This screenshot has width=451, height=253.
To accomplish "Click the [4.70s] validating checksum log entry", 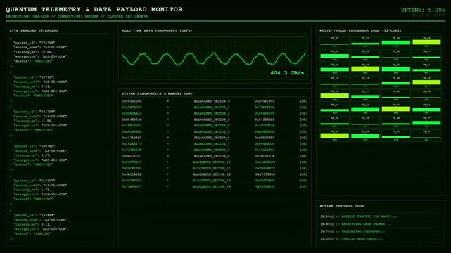I will point(352,231).
